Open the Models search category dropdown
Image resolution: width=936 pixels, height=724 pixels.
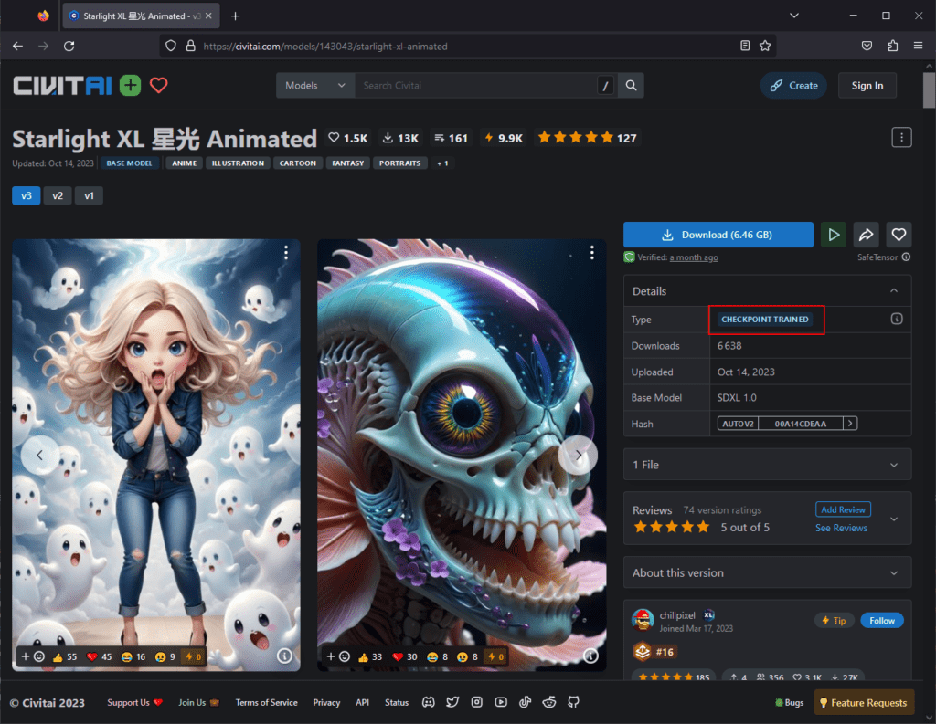(x=315, y=86)
